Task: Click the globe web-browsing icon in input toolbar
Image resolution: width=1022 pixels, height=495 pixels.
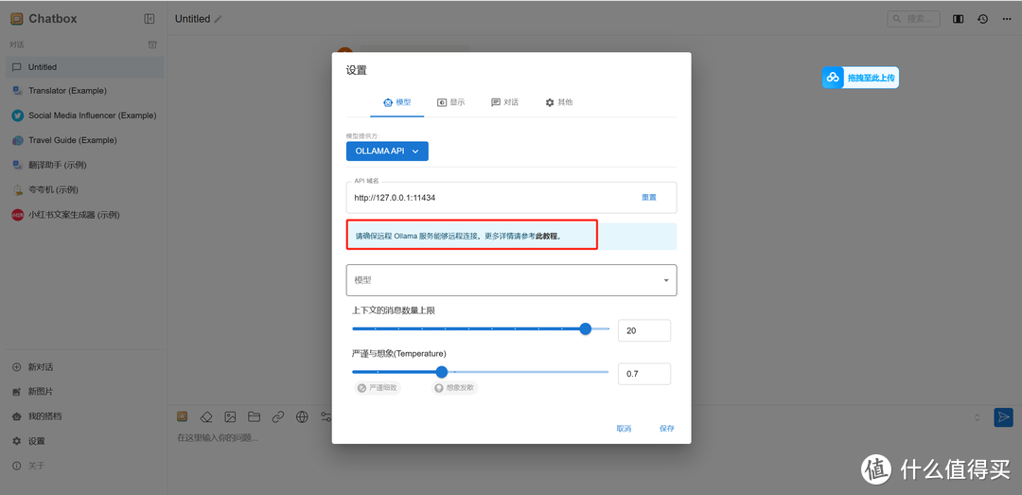Action: pyautogui.click(x=302, y=416)
